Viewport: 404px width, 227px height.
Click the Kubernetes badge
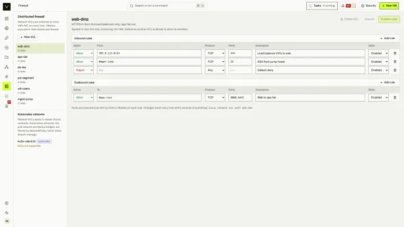[44, 141]
